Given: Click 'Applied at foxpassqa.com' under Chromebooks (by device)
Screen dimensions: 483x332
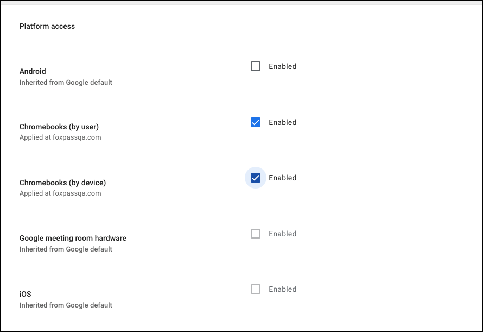Looking at the screenshot, I should tap(60, 193).
